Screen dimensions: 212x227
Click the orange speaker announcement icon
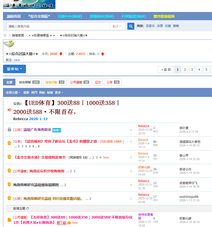pos(9,110)
